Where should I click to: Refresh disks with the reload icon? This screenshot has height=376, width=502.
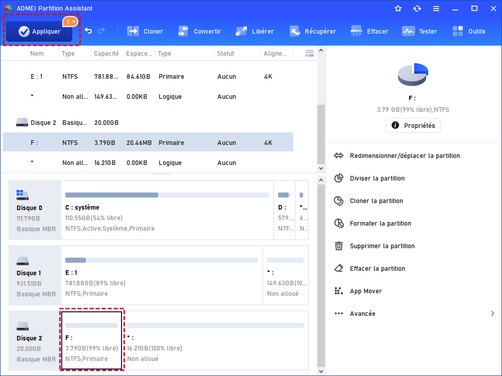coord(417,9)
